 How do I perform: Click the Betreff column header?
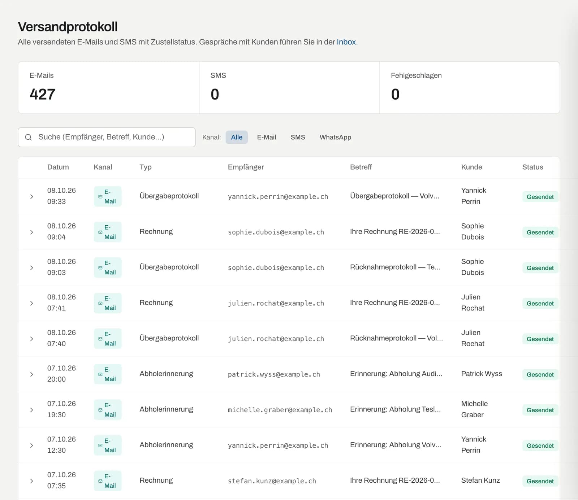point(361,167)
